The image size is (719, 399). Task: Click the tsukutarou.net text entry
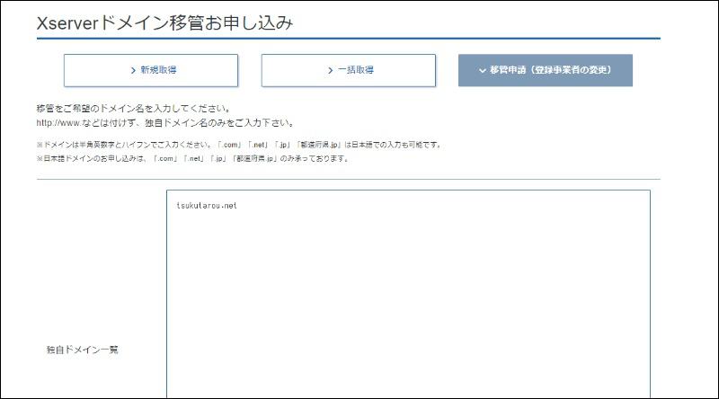(207, 206)
